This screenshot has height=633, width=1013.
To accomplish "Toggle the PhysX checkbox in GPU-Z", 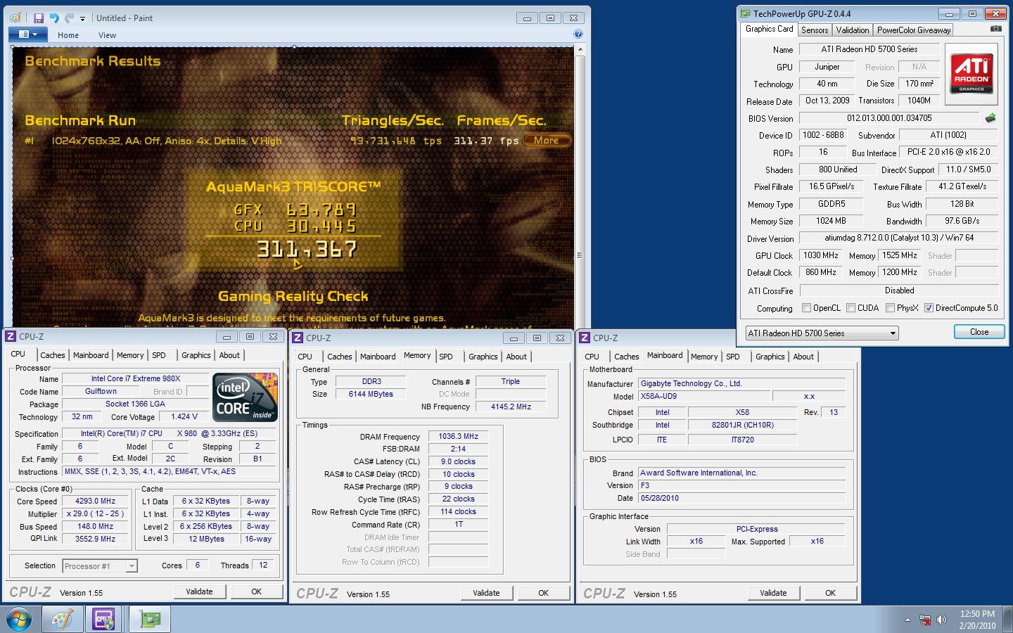I will (890, 308).
